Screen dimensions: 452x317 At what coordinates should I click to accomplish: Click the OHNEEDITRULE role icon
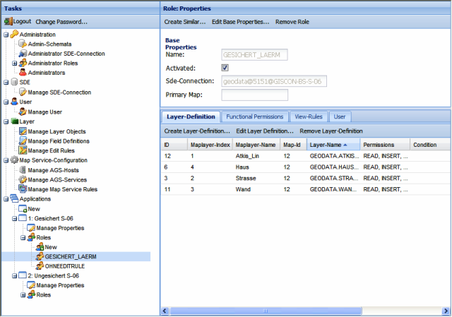[x=40, y=266]
